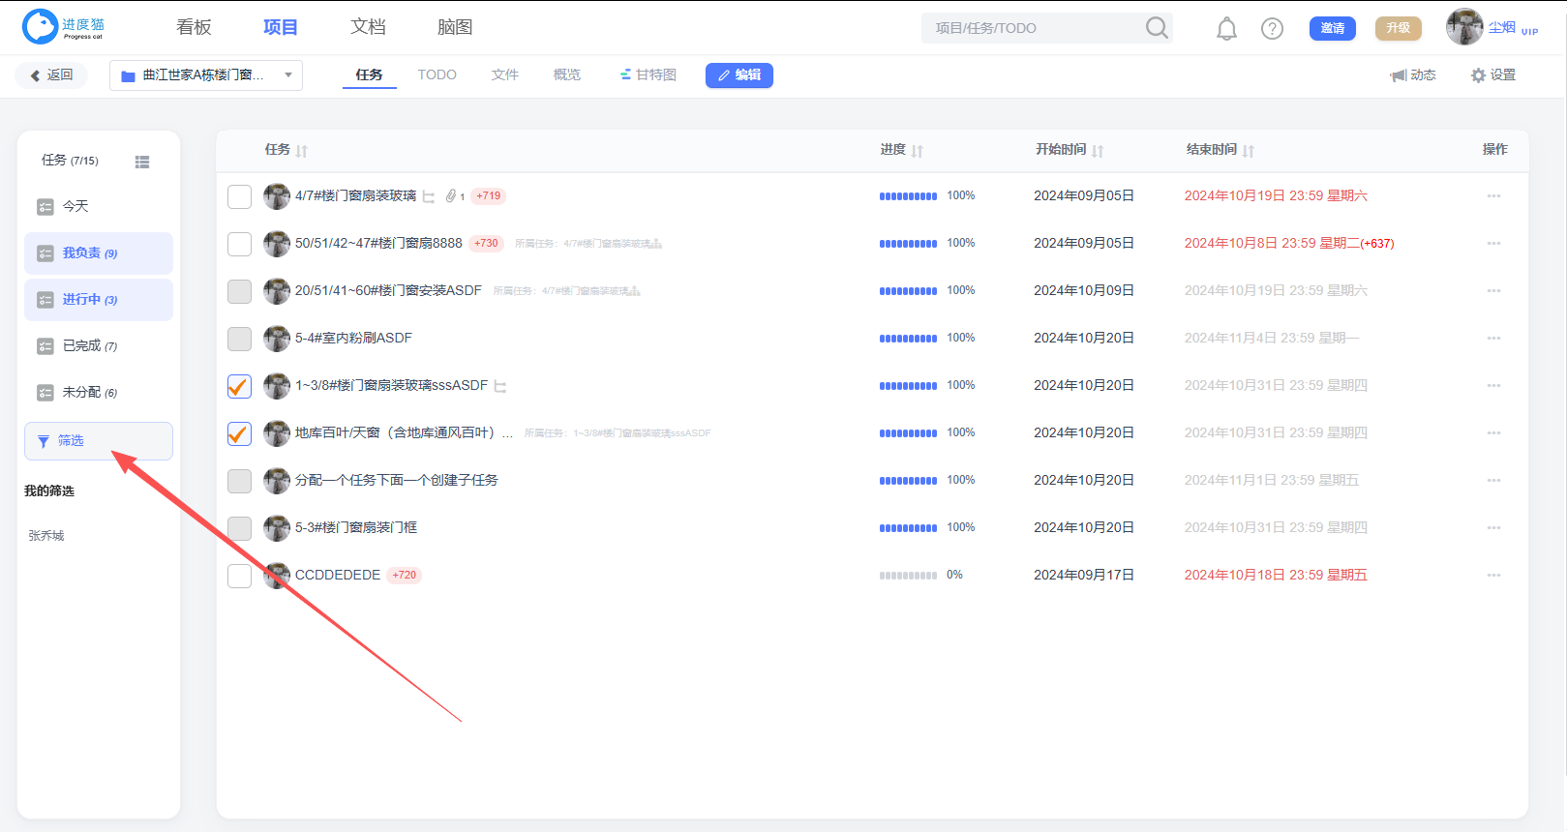This screenshot has width=1567, height=832.
Task: Check the 4/7#楼门窗扇装玻璃 task checkbox
Action: (x=239, y=196)
